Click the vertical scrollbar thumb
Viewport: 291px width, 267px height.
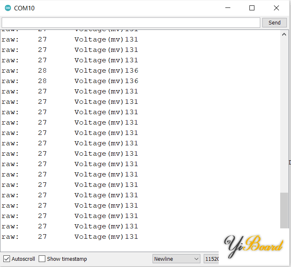284,211
